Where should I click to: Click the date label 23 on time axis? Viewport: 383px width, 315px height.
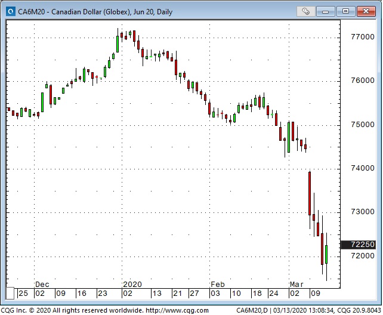tap(103, 294)
